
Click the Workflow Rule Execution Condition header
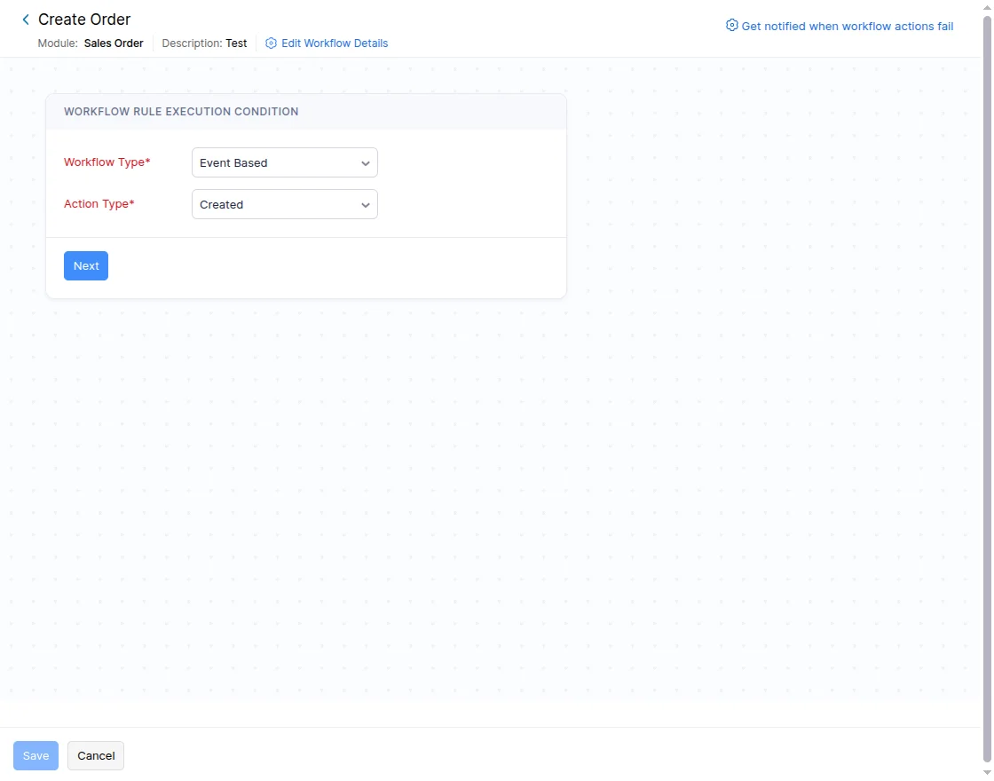click(x=181, y=112)
